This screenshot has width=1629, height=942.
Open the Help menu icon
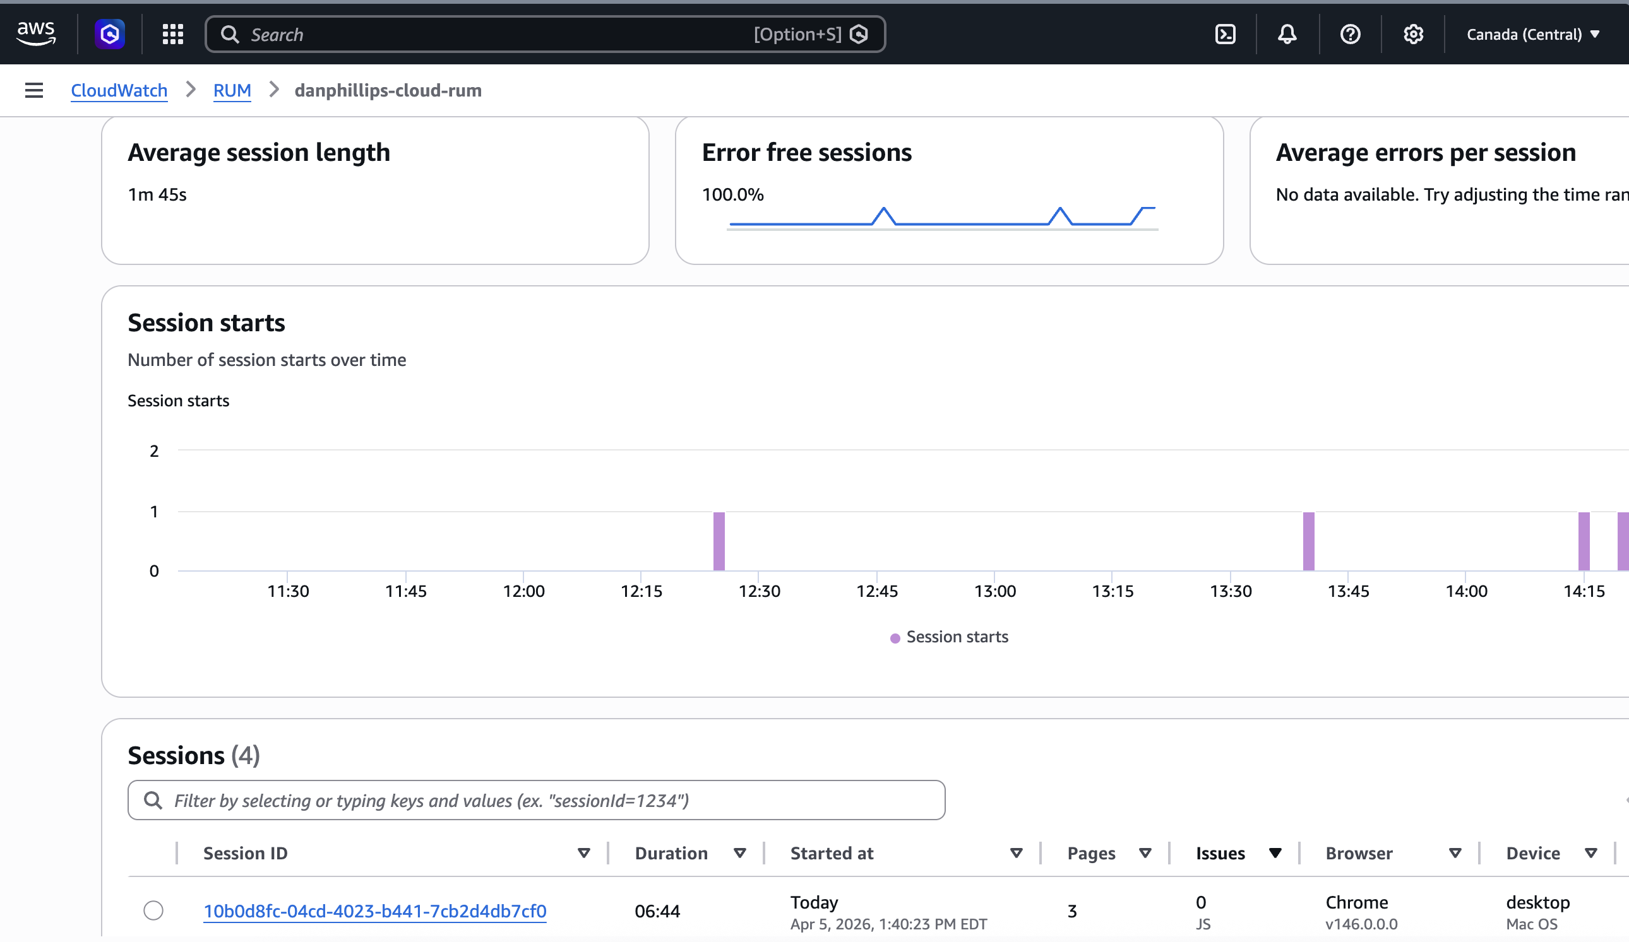pyautogui.click(x=1350, y=33)
